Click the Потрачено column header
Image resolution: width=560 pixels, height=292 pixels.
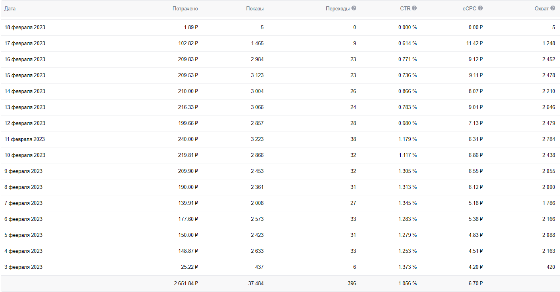[185, 9]
